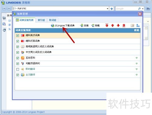Screen dimensions: 152x115
Task: Click the blue go arrow beside search box
Action: click(112, 9)
